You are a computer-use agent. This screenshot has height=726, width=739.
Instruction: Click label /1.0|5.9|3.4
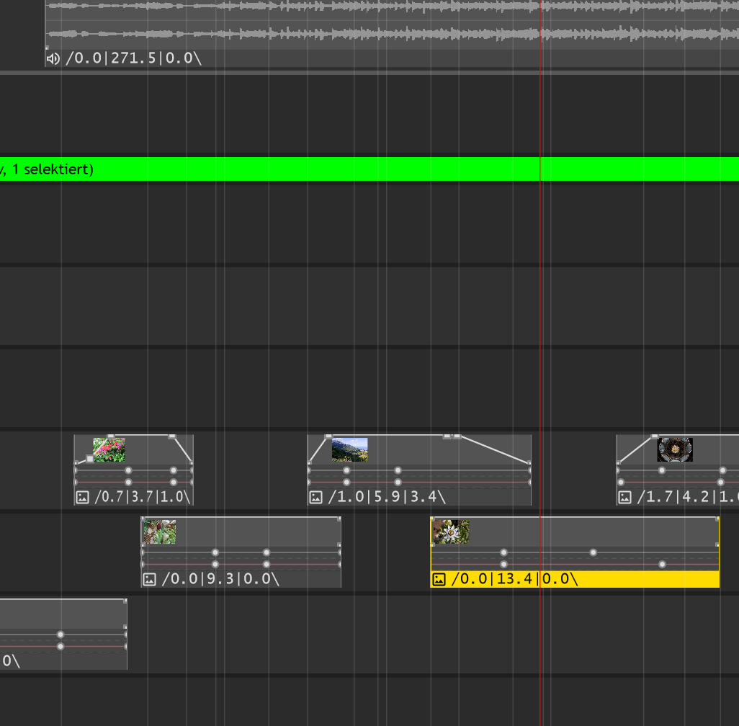point(387,498)
